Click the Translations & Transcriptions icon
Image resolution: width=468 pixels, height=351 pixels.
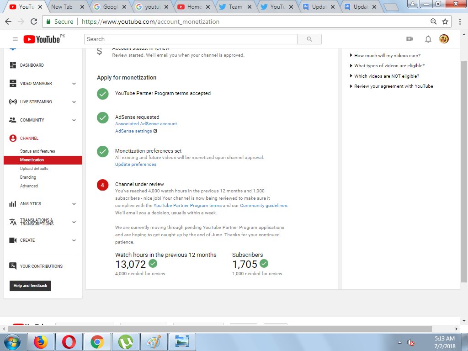13,222
